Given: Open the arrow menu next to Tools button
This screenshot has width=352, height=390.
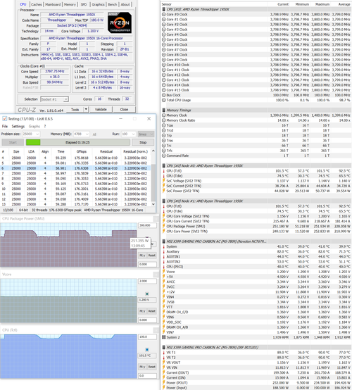Looking at the screenshot, I should pos(86,109).
